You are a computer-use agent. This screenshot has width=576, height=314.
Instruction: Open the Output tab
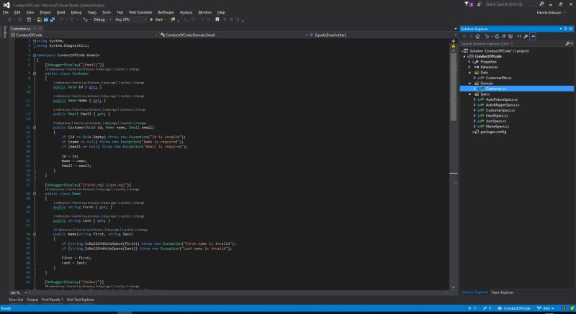[x=32, y=300]
